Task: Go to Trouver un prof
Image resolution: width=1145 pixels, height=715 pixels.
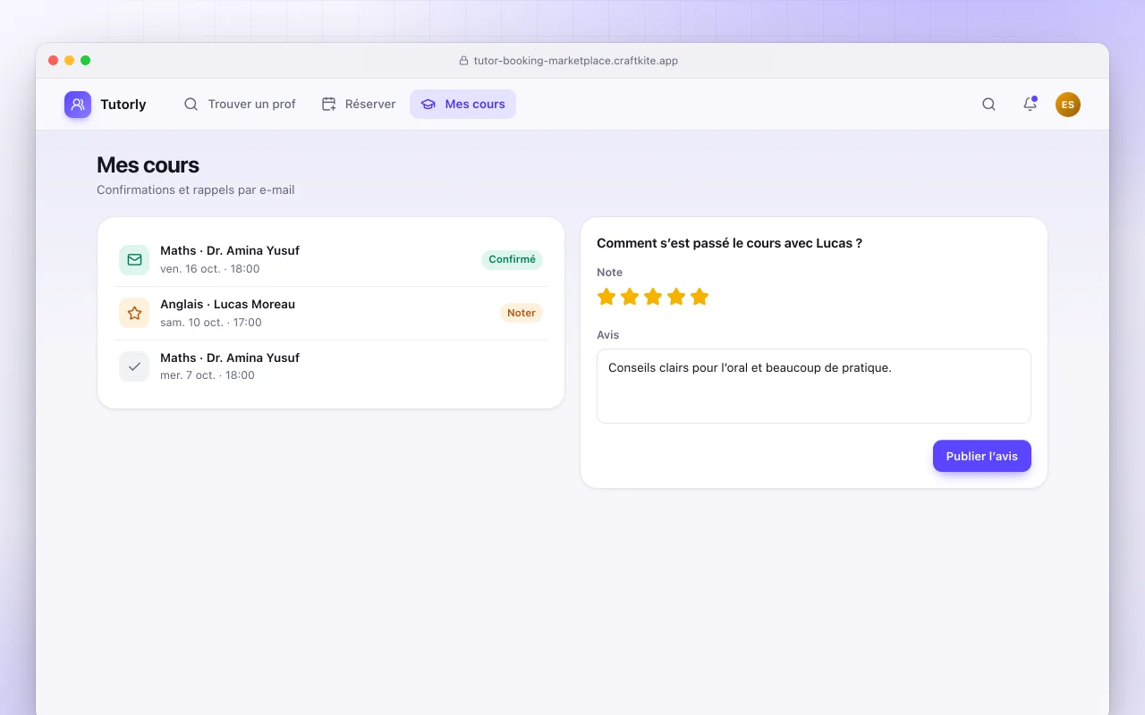Action: click(240, 105)
